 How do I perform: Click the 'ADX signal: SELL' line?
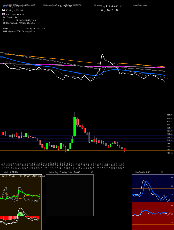coord(19,31)
